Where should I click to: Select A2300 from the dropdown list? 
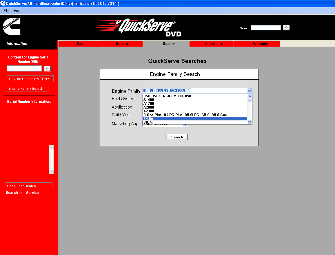click(195, 111)
